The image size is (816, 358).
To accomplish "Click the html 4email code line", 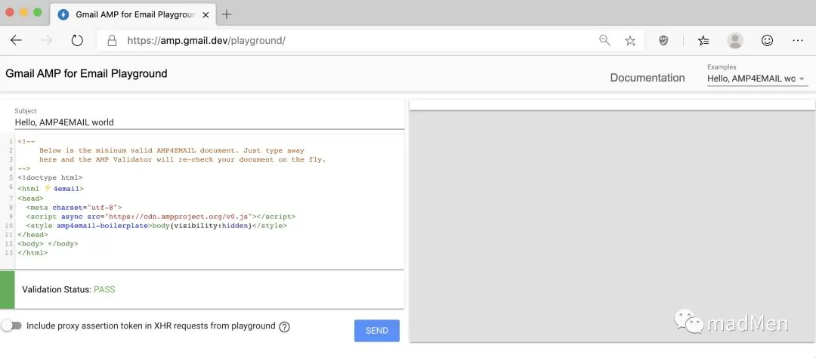I will [x=51, y=188].
